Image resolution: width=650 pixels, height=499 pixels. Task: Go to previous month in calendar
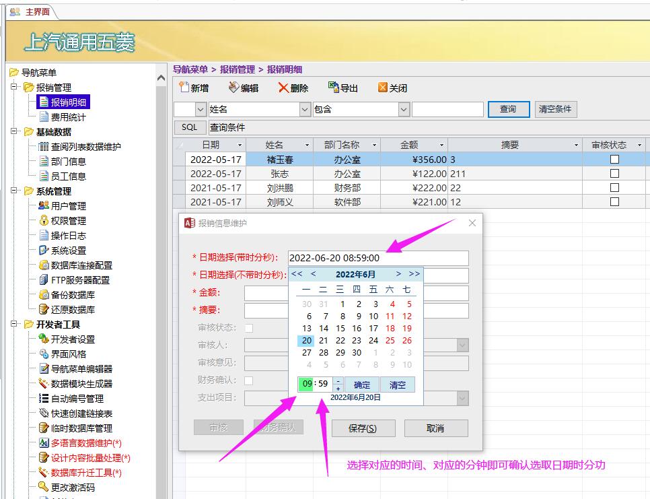(314, 274)
